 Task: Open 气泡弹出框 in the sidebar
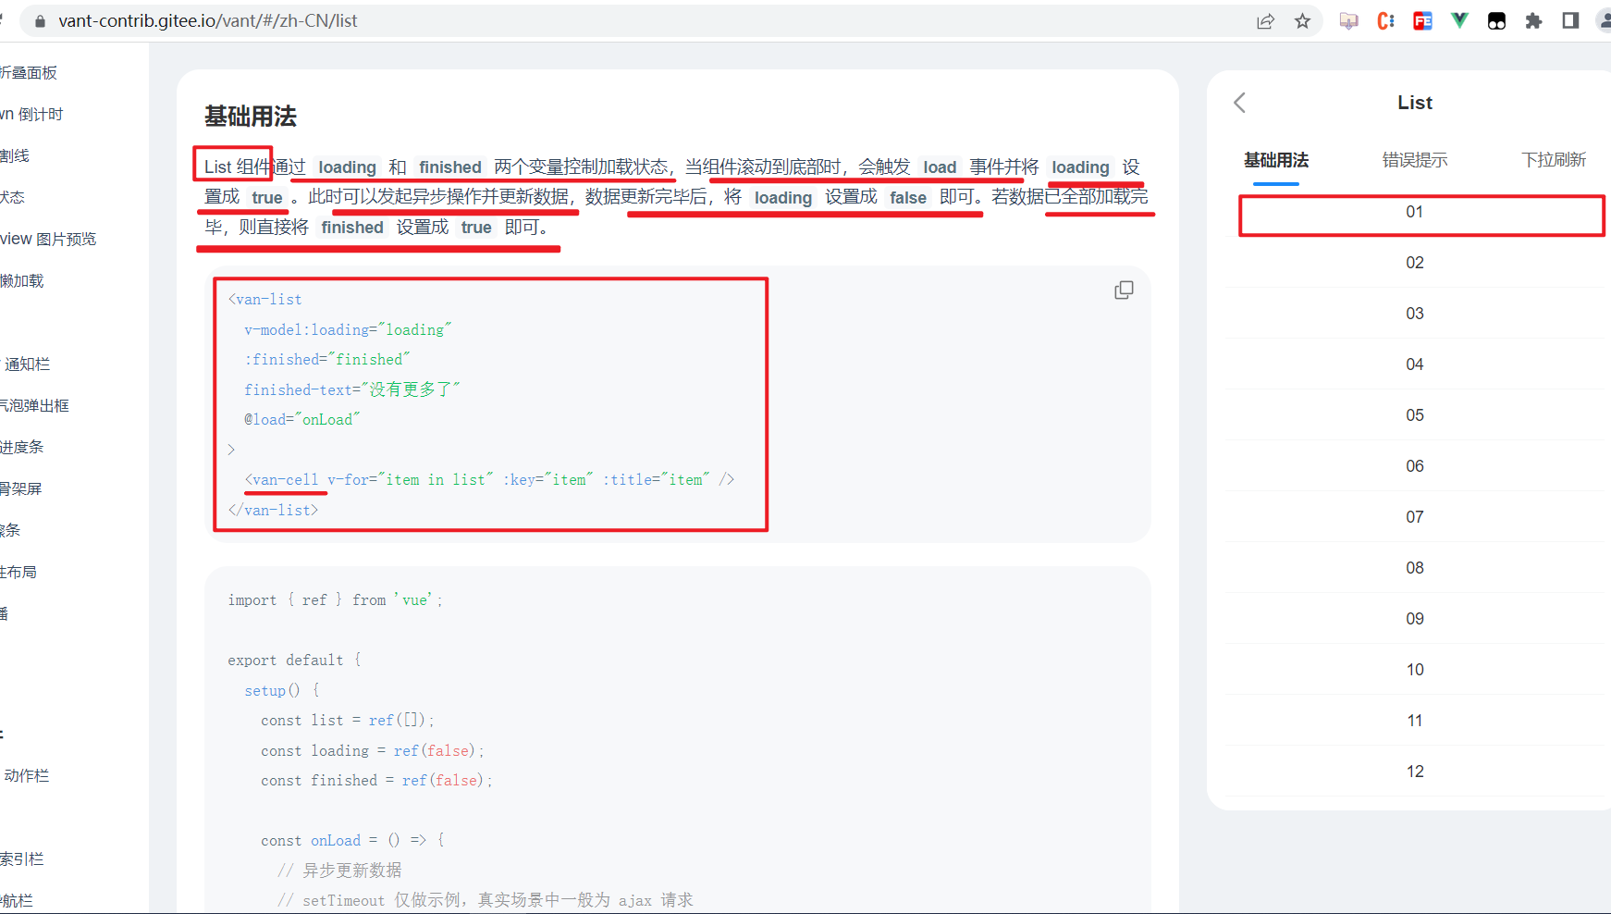coord(34,405)
